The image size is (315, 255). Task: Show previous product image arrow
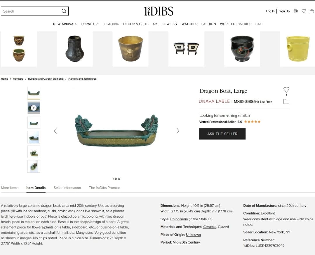tap(55, 131)
